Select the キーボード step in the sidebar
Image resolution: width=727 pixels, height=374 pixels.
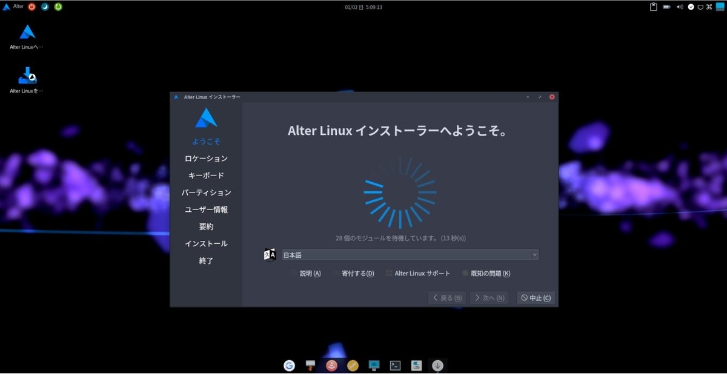[206, 176]
